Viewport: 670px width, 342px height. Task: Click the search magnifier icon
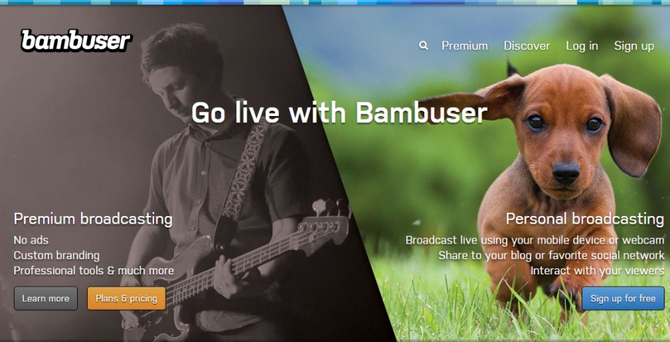click(x=424, y=45)
